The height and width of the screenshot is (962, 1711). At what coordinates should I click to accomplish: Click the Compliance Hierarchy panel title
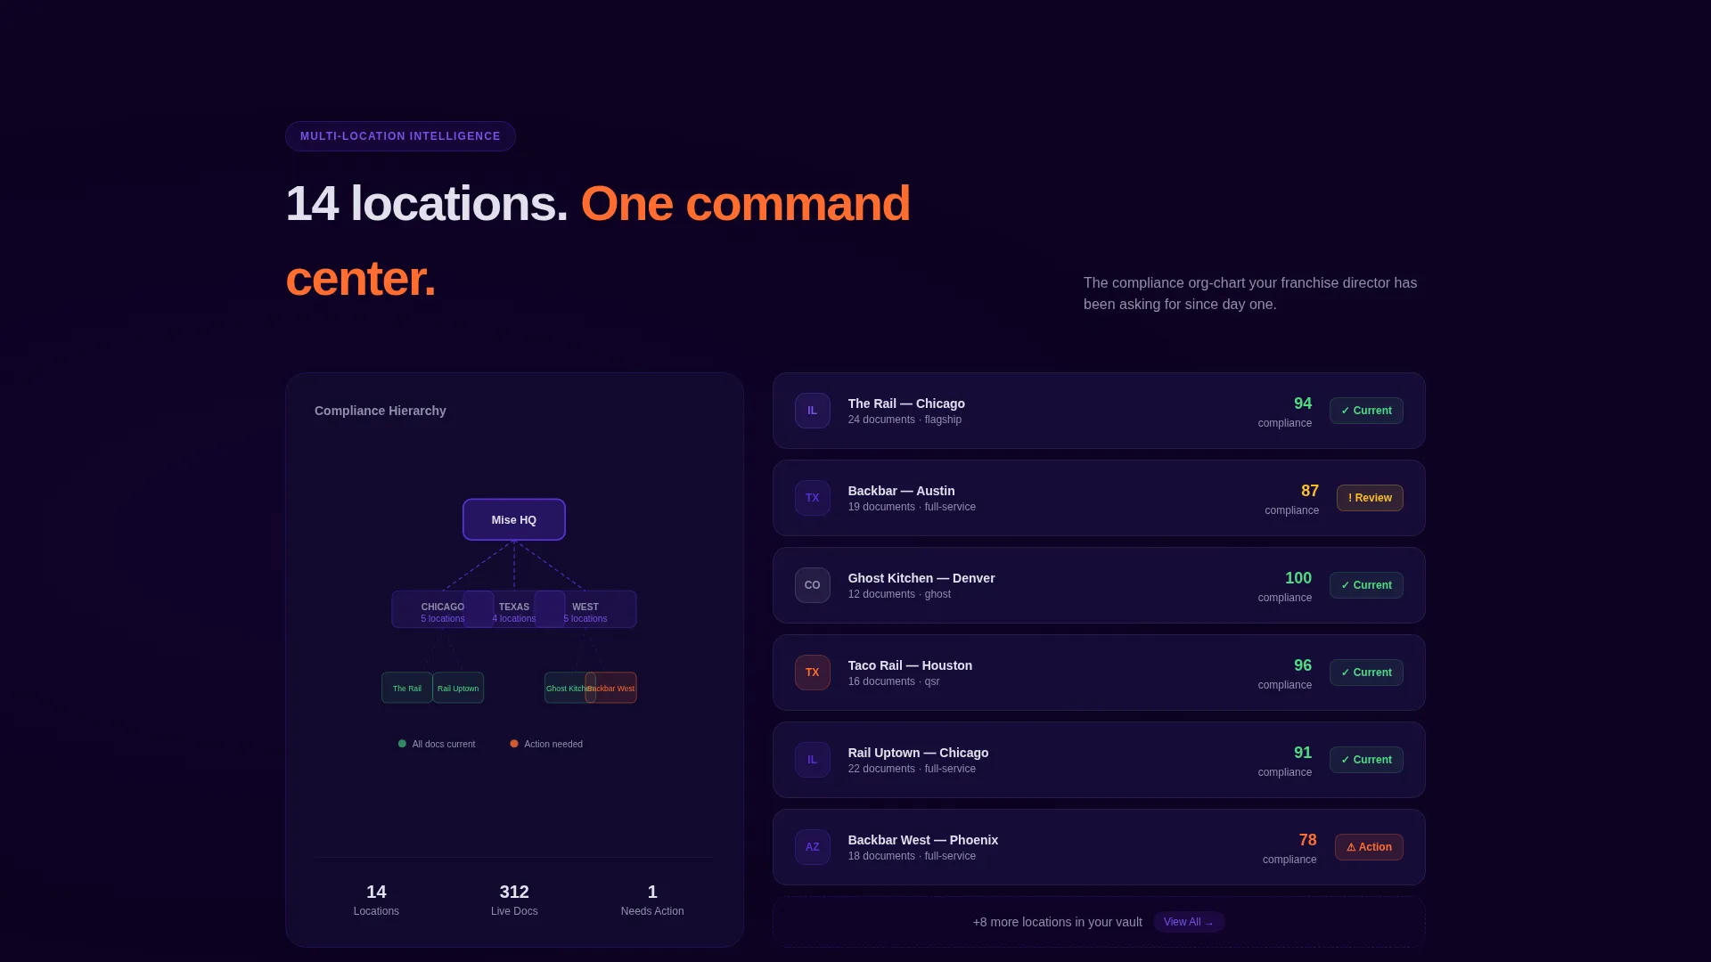pos(381,411)
